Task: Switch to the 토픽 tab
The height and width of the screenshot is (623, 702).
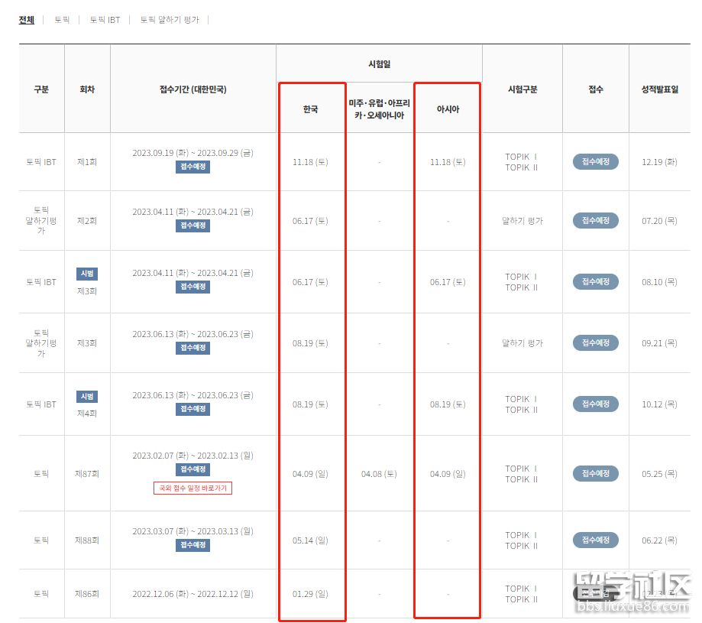Action: pyautogui.click(x=62, y=20)
